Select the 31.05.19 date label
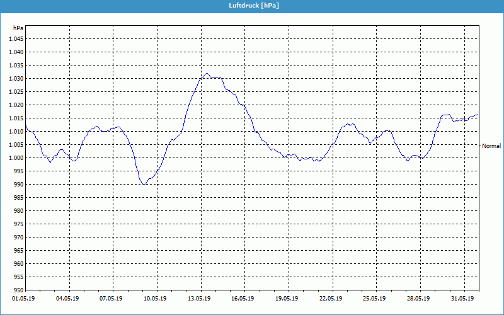504x315 pixels. (461, 299)
